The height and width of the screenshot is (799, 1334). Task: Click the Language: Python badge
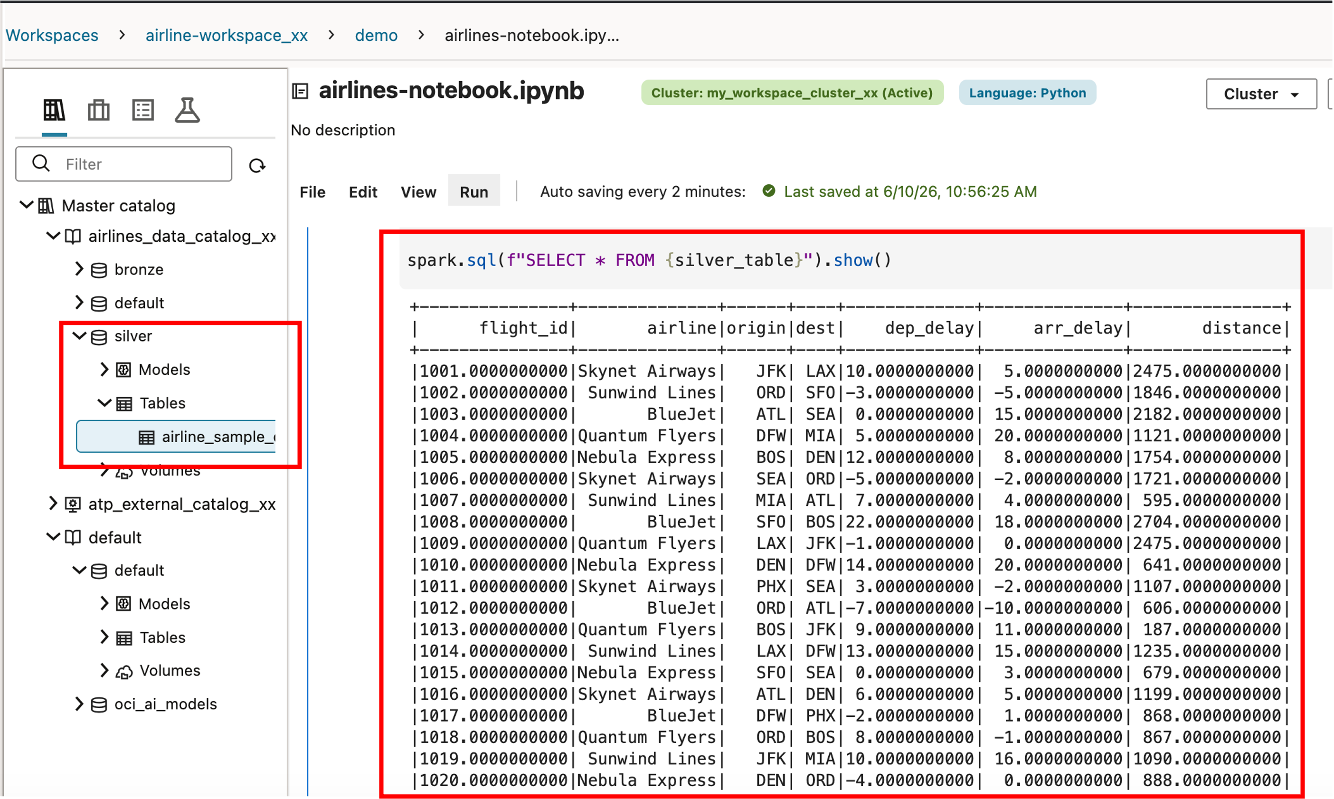(x=1027, y=93)
